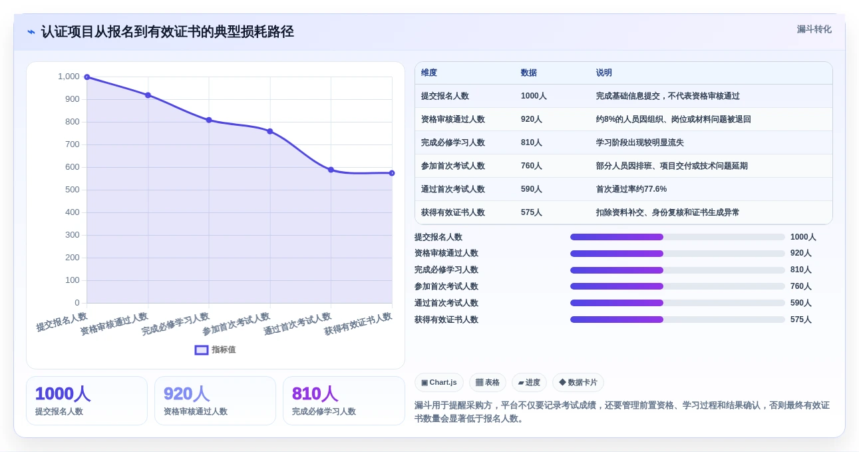Click the 漏斗转化 label in header
The height and width of the screenshot is (452, 859).
pos(814,29)
